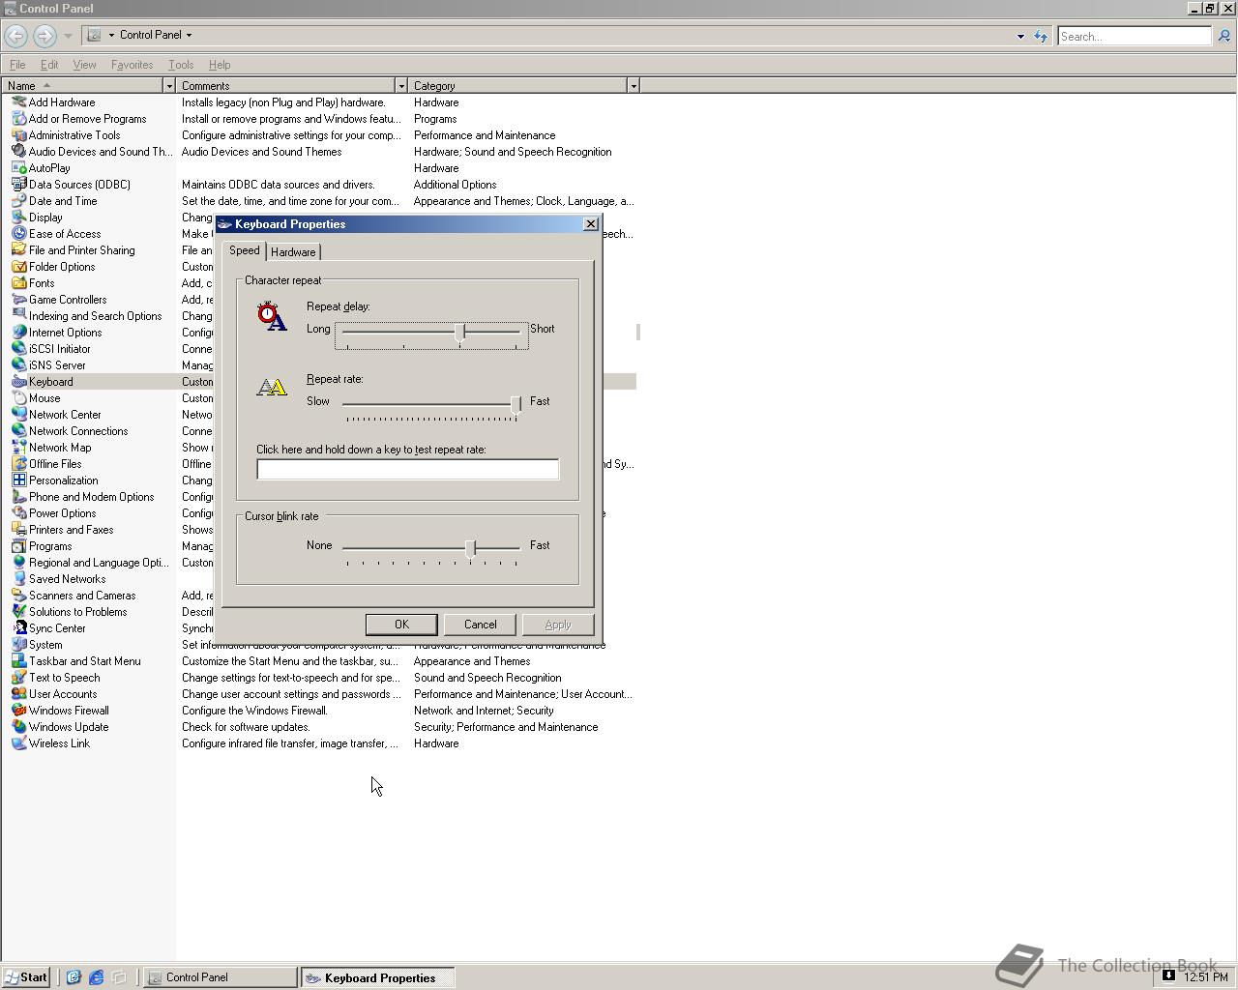Select the Fonts icon

[18, 283]
